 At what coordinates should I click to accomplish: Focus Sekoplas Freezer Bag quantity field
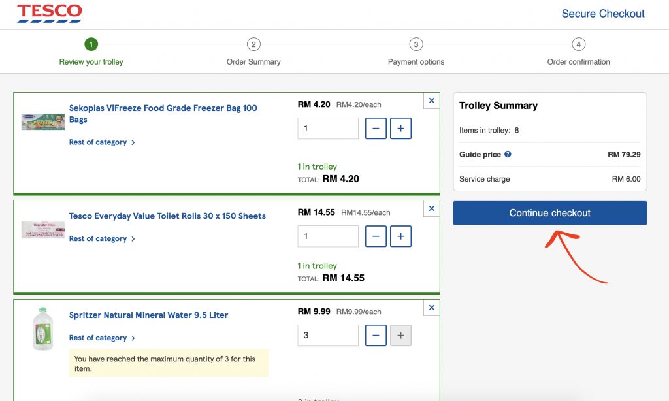pos(328,129)
